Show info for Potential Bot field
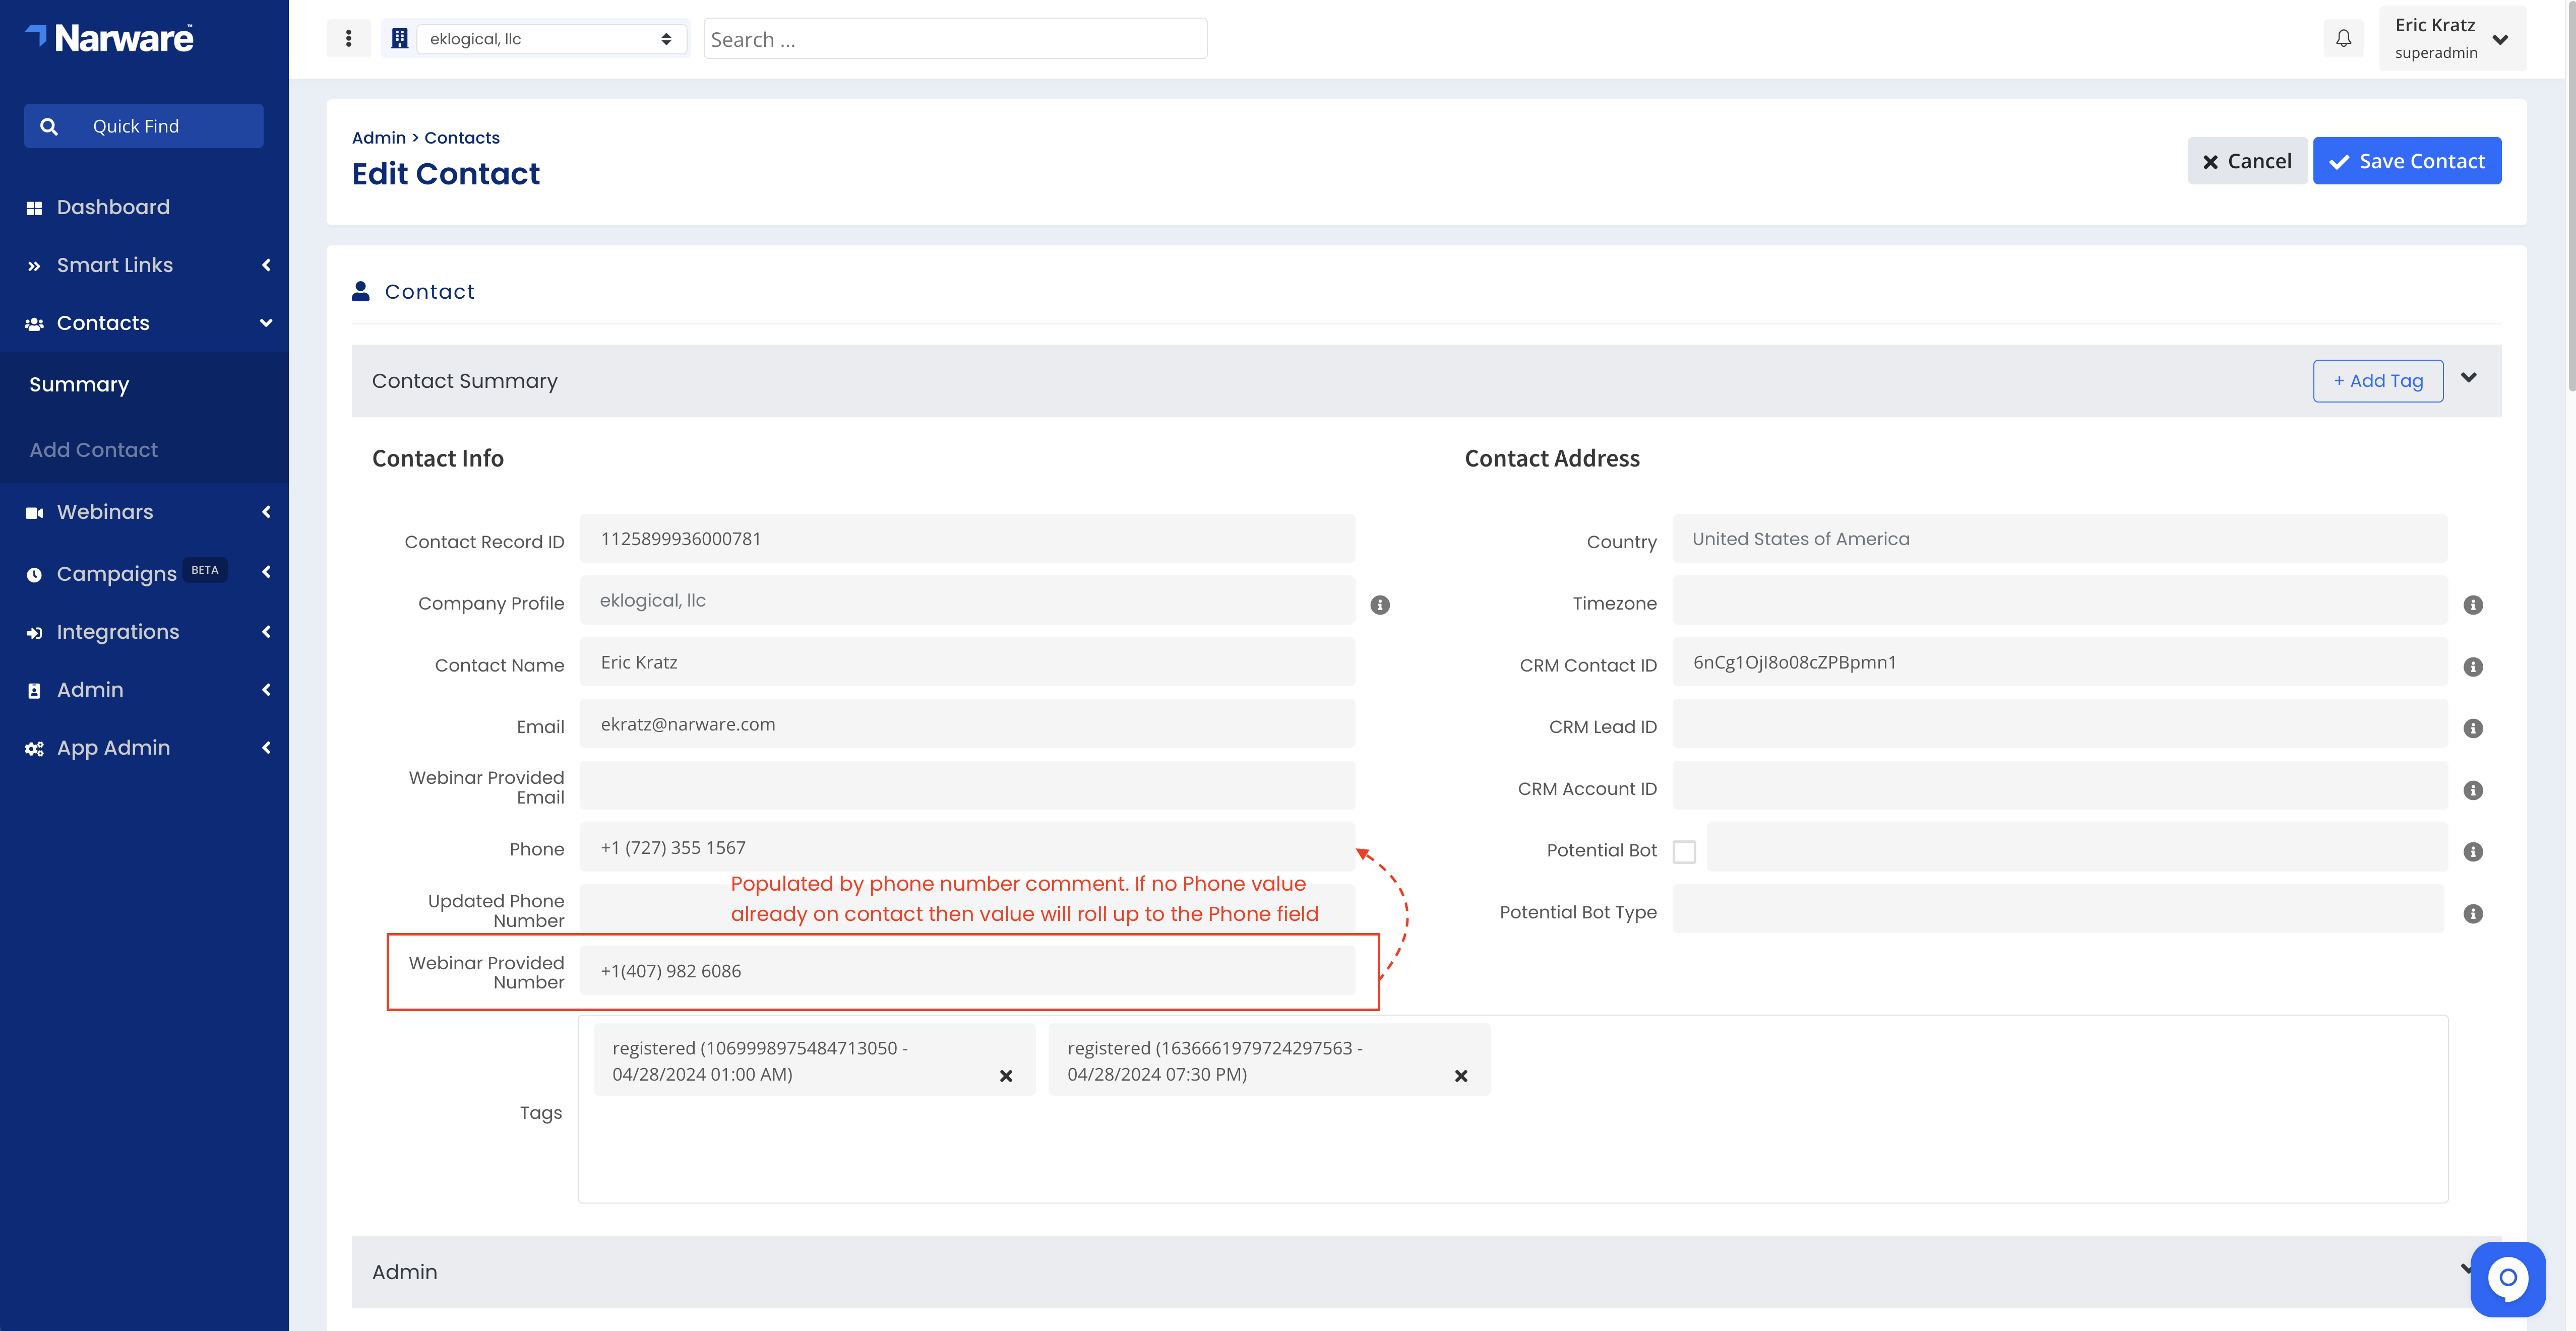The height and width of the screenshot is (1331, 2576). pos(2473,851)
